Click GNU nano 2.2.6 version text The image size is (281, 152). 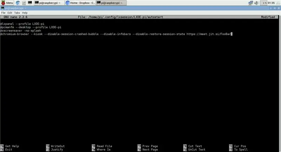tap(15, 17)
